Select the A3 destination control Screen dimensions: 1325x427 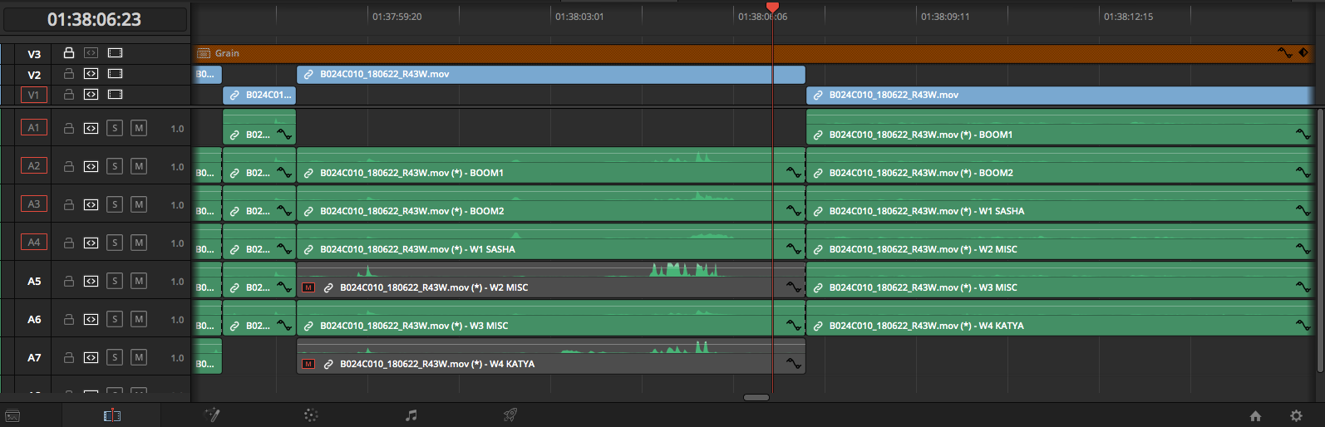point(34,204)
